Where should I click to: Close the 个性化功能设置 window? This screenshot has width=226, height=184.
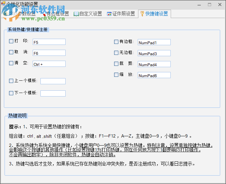click(x=220, y=5)
